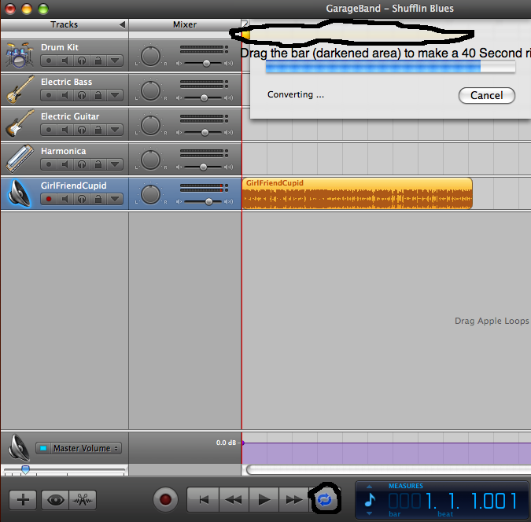Select the Drum Kit instrument icon
531x522 pixels.
(x=20, y=55)
